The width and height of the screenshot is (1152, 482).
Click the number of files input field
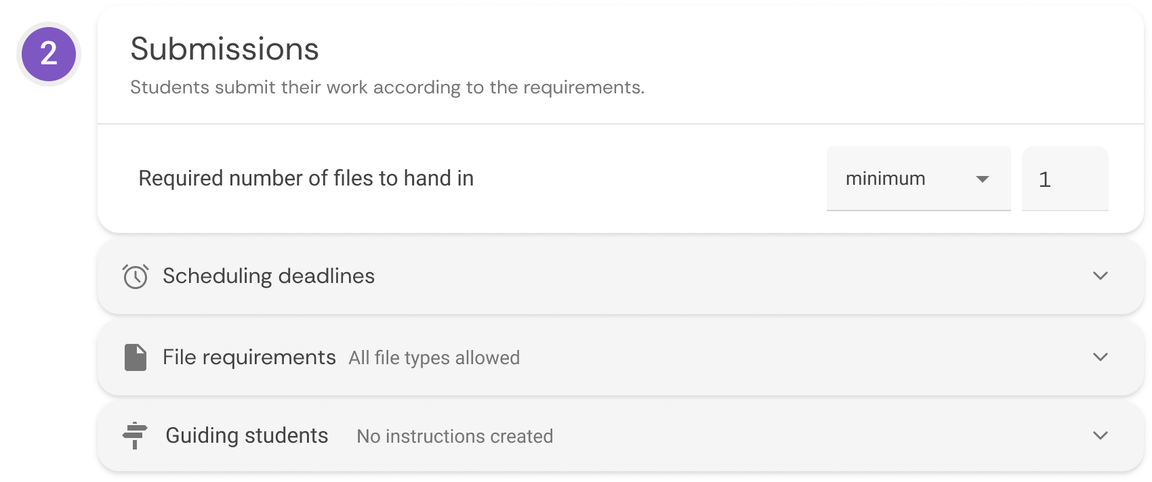coord(1065,179)
